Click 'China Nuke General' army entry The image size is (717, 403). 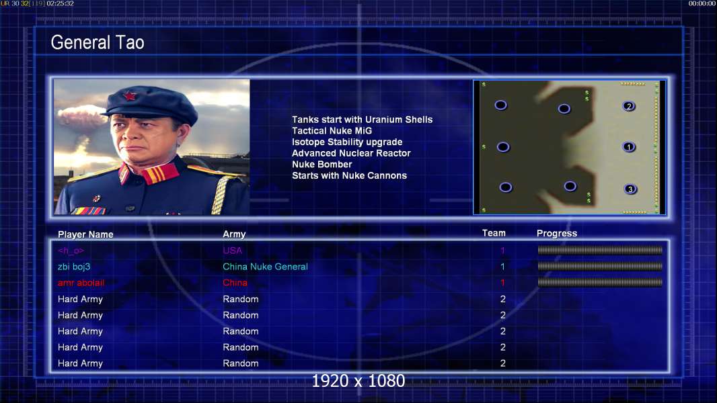click(x=265, y=267)
